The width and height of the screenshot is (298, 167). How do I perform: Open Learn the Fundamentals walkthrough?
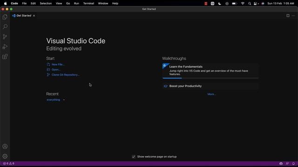pos(210,71)
